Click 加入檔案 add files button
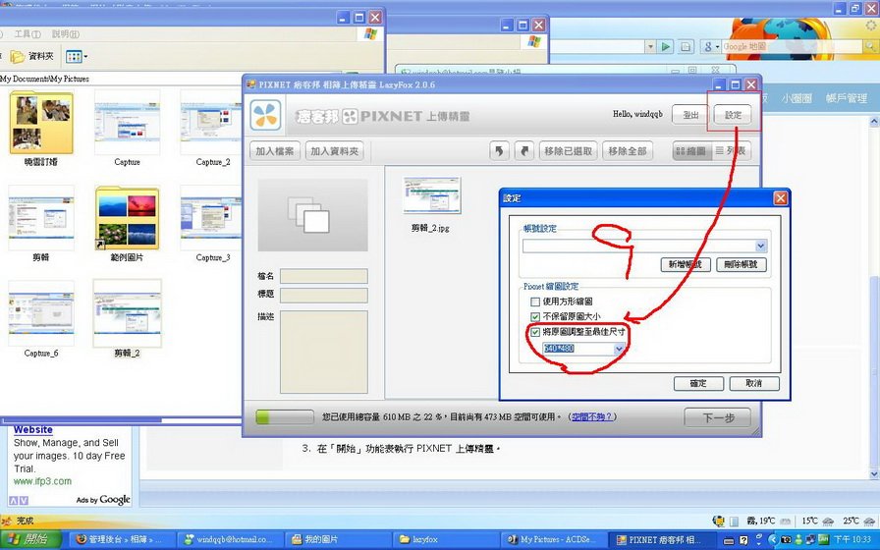The image size is (880, 550). tap(274, 151)
